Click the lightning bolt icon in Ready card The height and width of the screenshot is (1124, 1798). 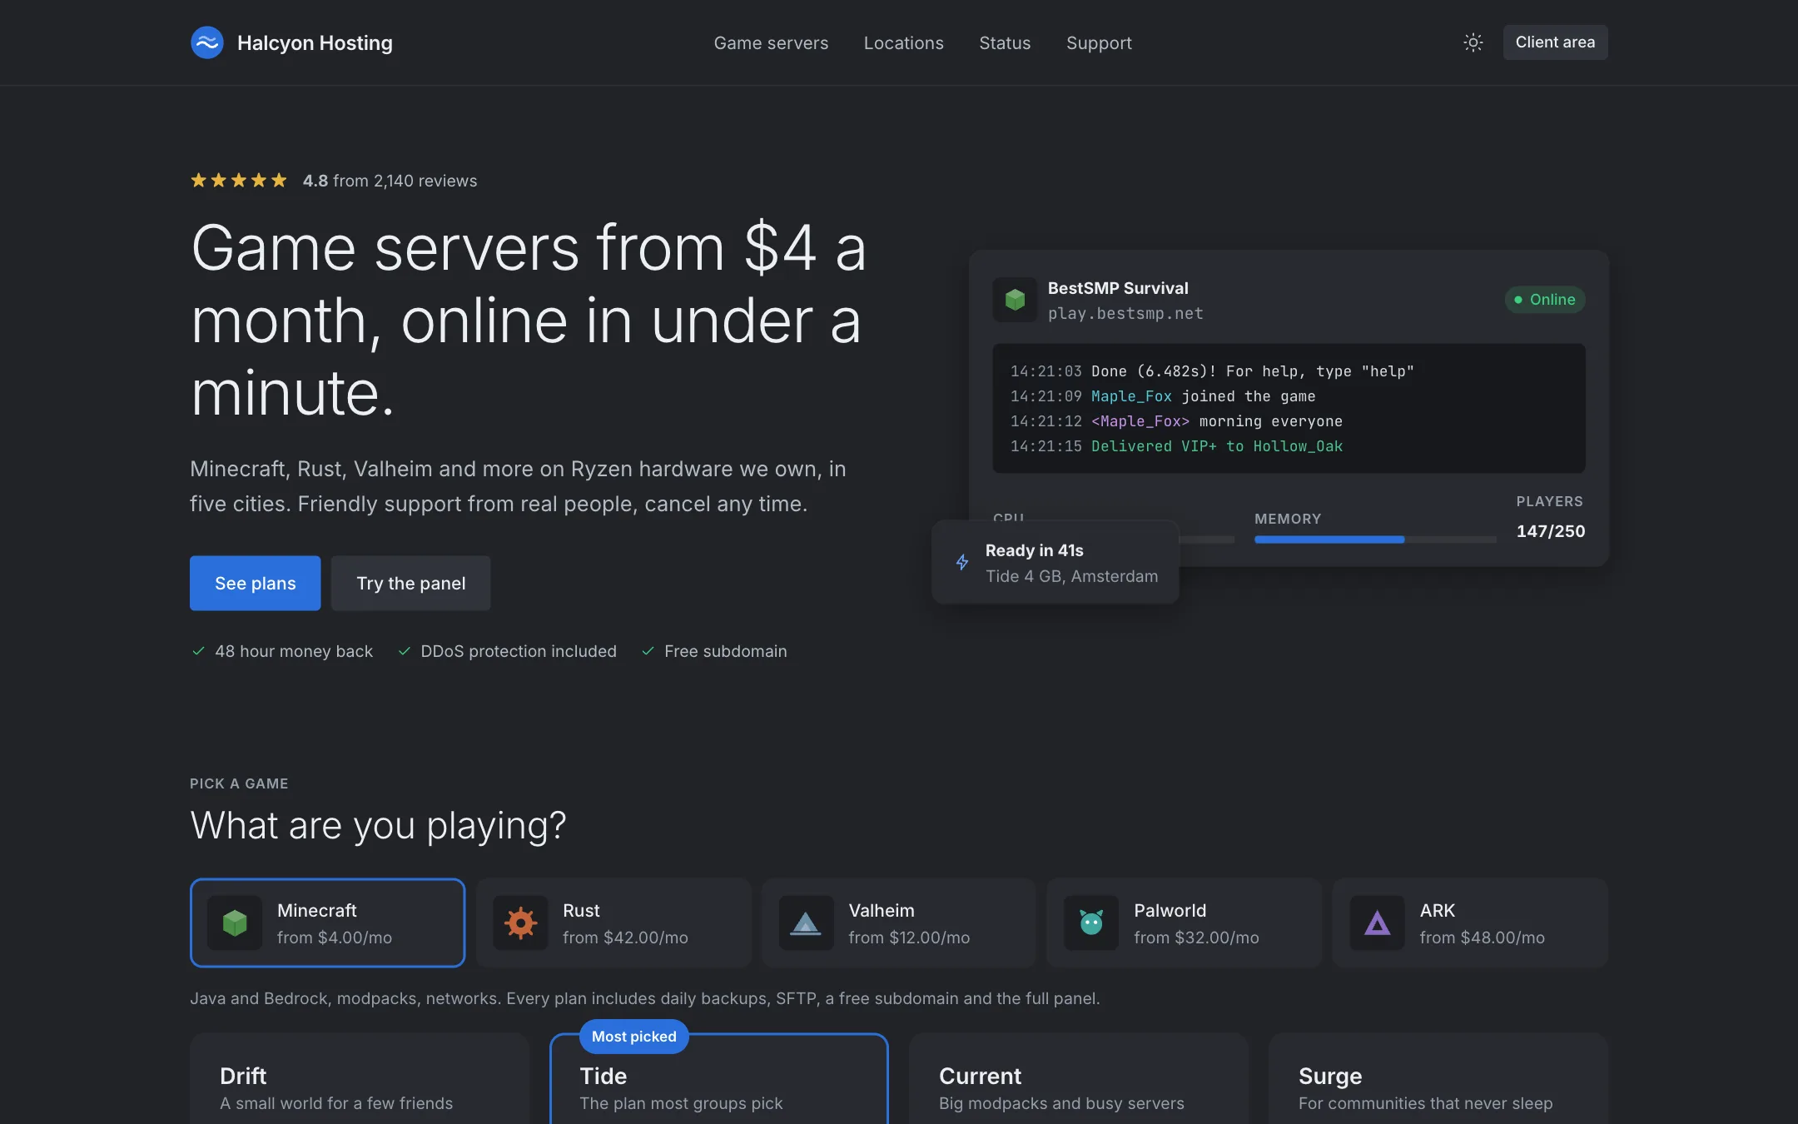tap(962, 563)
